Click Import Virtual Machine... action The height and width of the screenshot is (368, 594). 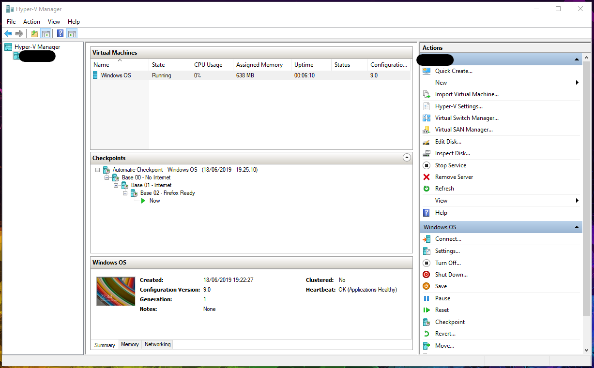pyautogui.click(x=467, y=94)
